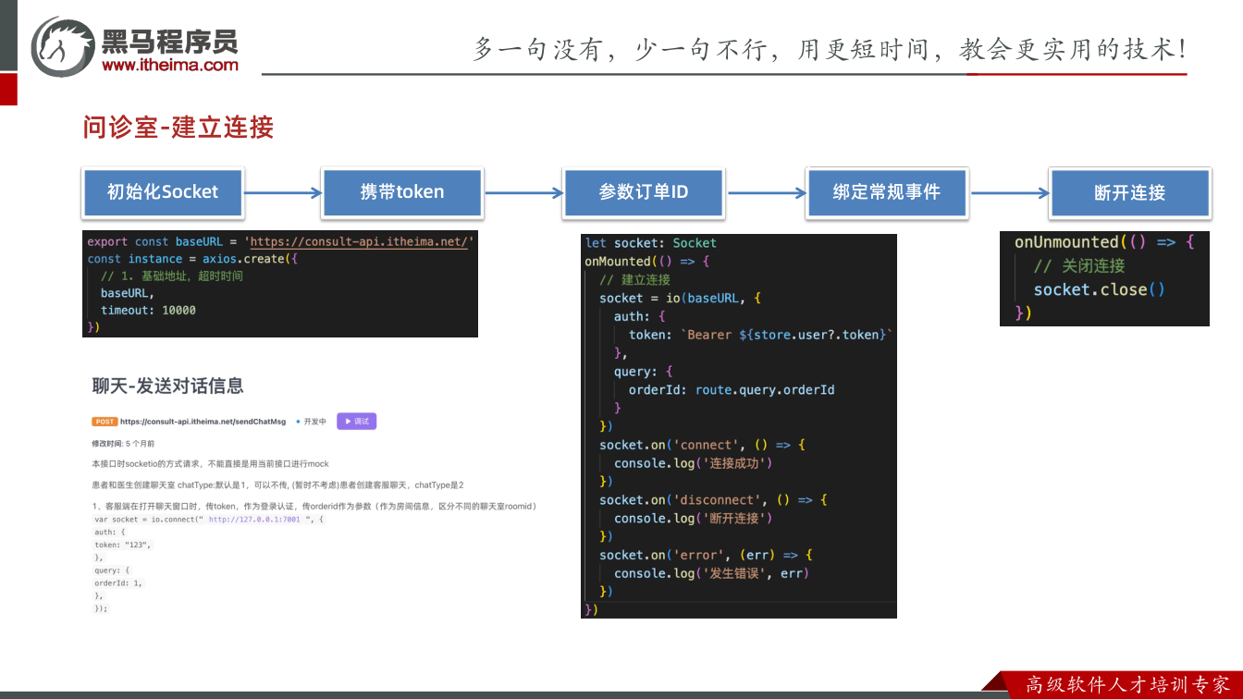Click the 调试 debug button
Viewport: 1243px width, 699px height.
pyautogui.click(x=356, y=421)
